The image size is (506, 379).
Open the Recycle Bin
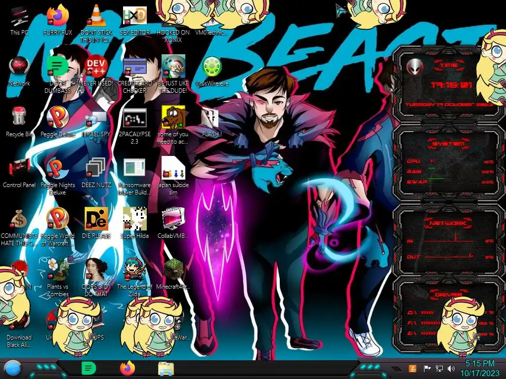click(x=19, y=122)
